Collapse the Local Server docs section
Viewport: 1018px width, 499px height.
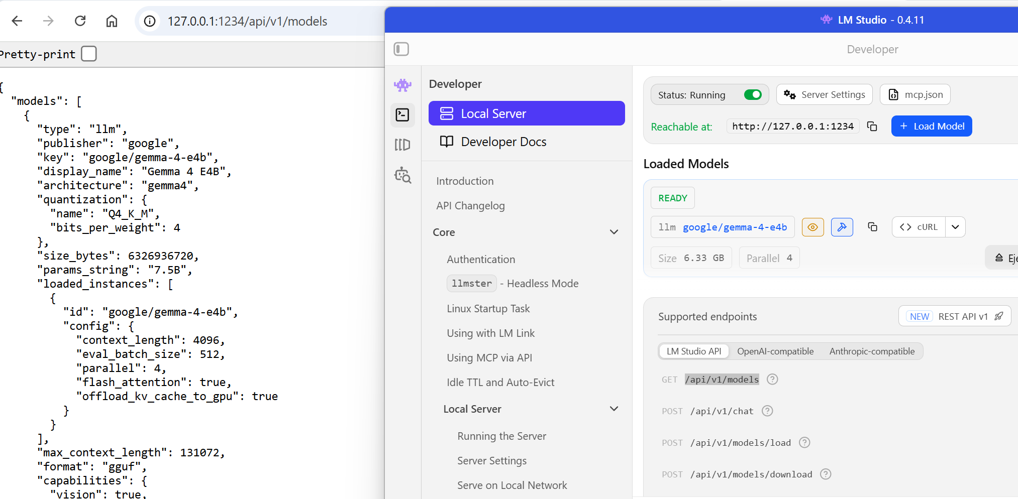click(614, 409)
